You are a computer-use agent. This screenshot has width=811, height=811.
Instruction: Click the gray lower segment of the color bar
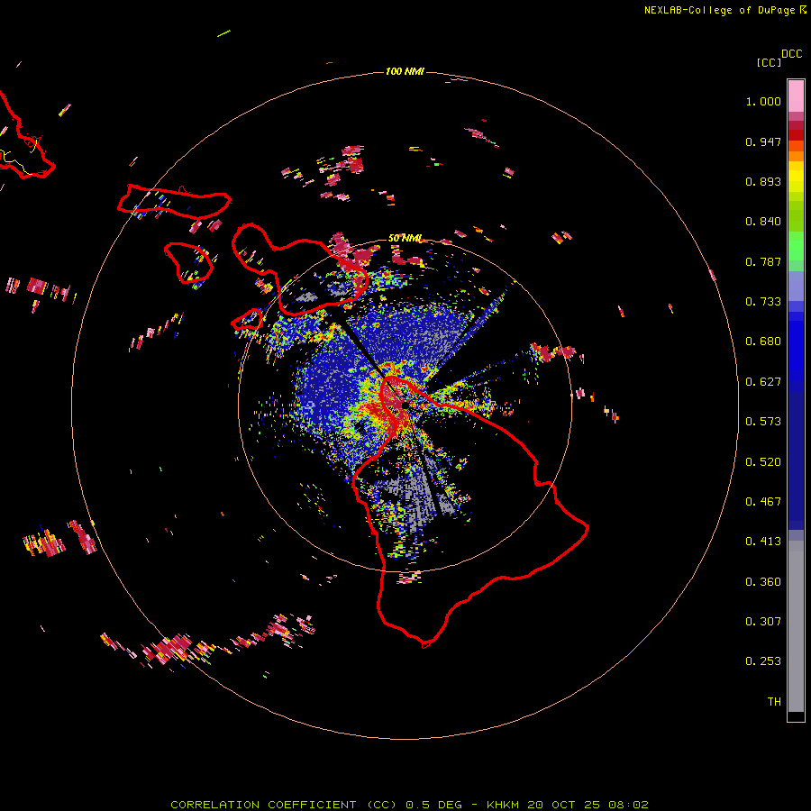coord(796,626)
